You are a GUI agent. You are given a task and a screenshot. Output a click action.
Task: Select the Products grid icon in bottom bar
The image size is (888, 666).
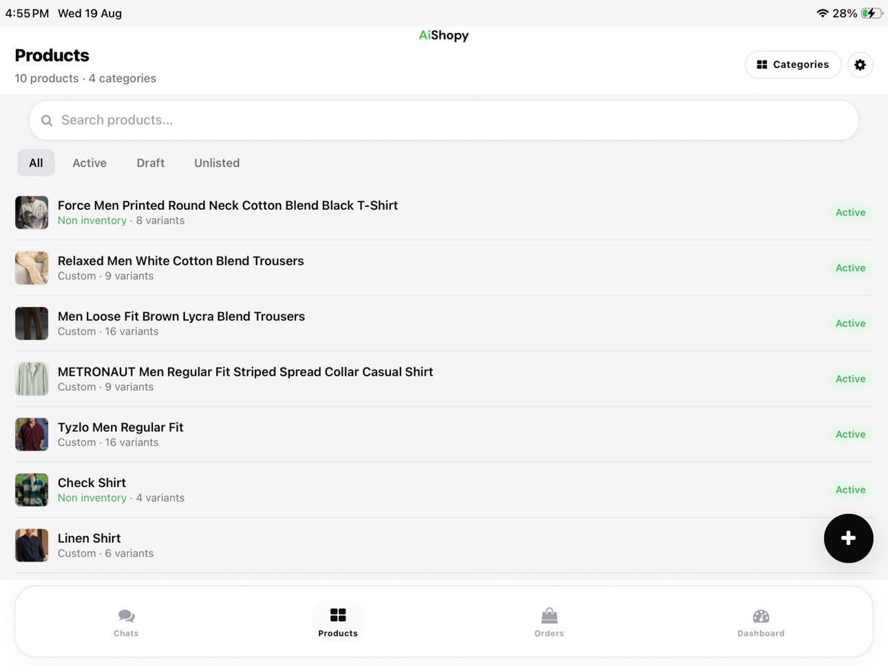coord(338,615)
